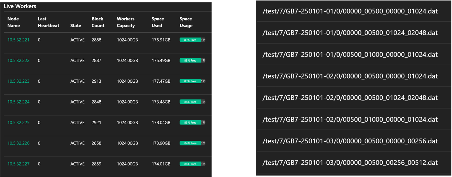Open worker node 10.5.32.227 link

18,164
